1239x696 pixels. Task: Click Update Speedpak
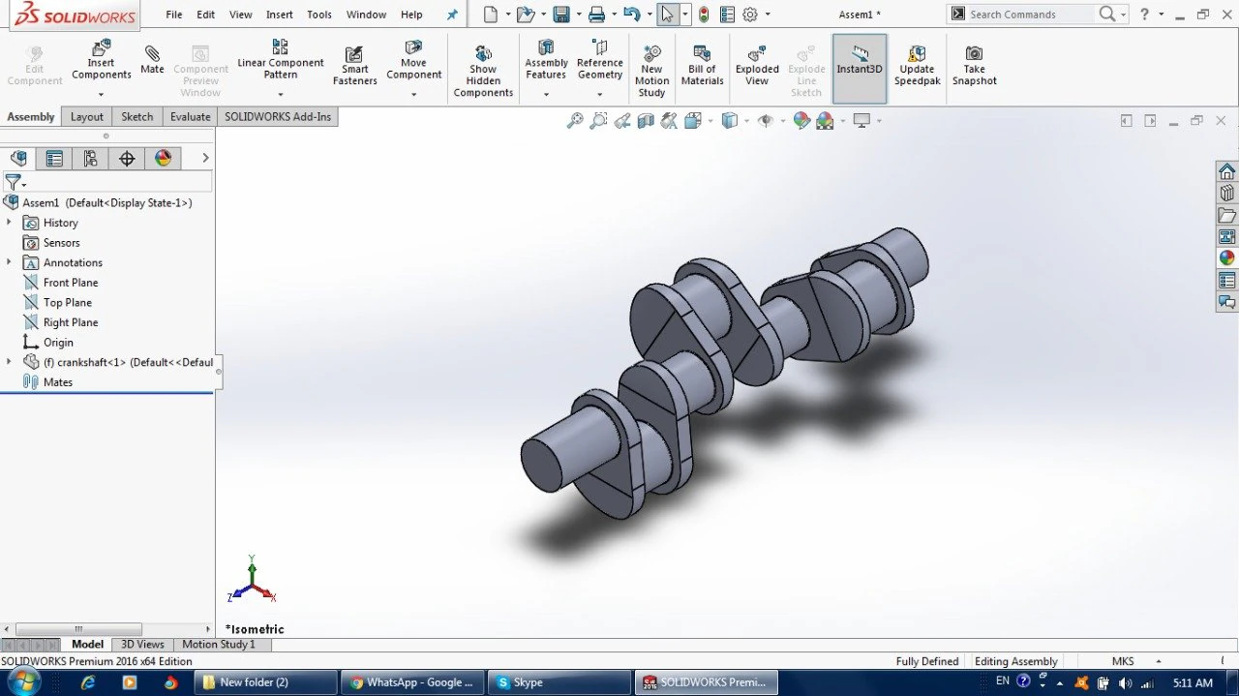[917, 65]
